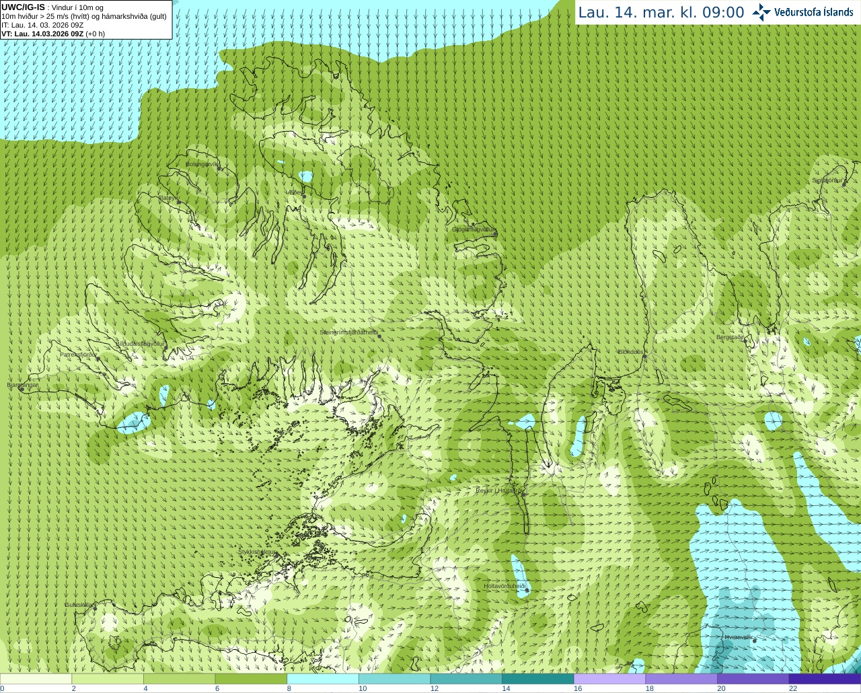Click the Veðurstofa Íslands logo icon
861x693 pixels.
click(761, 12)
